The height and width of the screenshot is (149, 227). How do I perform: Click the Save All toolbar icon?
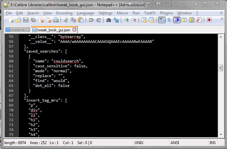(x=33, y=20)
